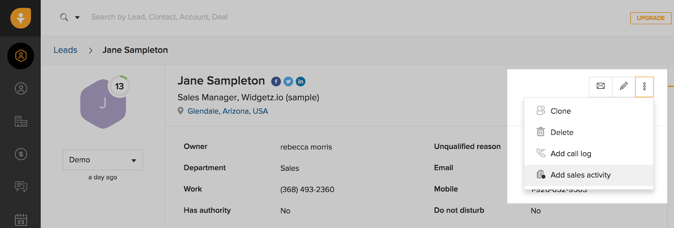Go back via Leads breadcrumb link
This screenshot has height=228, width=674.
pos(65,50)
